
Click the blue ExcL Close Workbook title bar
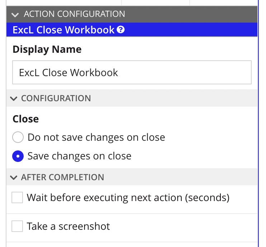[132, 30]
